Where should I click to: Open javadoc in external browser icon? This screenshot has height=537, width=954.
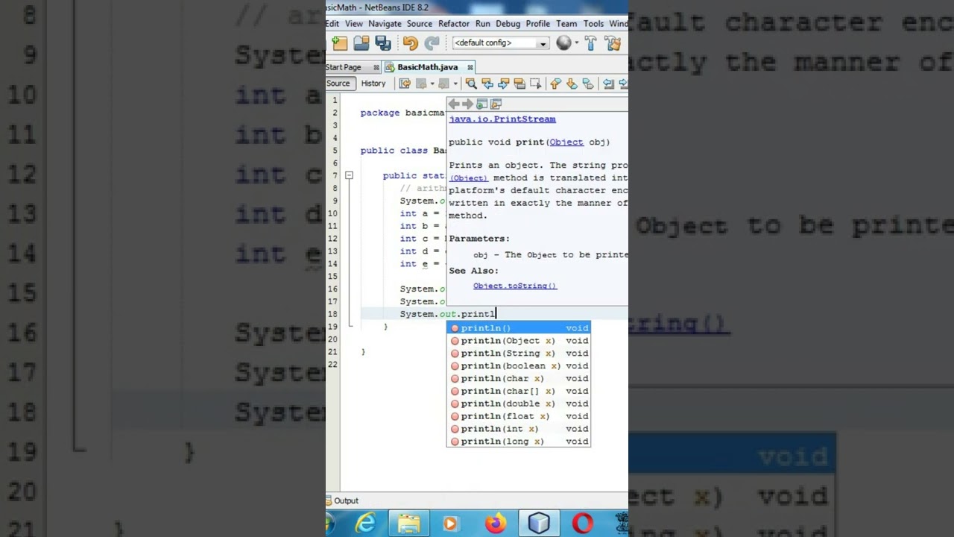tap(482, 104)
